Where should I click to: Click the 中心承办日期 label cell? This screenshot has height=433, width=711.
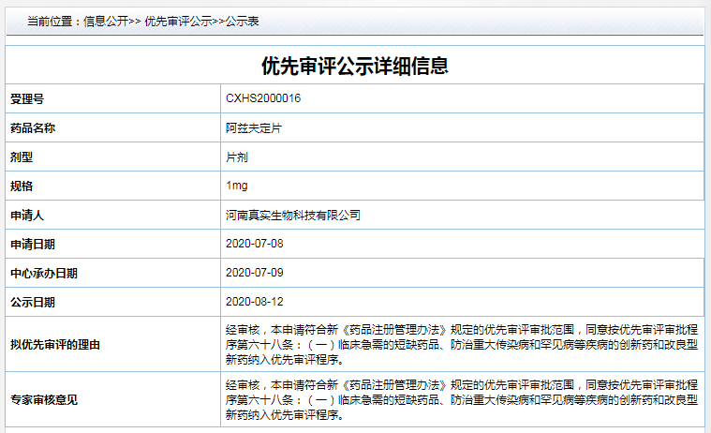113,273
